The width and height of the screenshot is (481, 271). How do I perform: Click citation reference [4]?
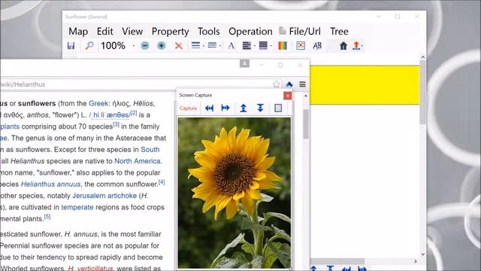162,182
